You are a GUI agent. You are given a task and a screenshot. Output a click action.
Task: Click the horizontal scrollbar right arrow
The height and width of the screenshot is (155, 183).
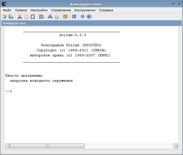pos(175,146)
